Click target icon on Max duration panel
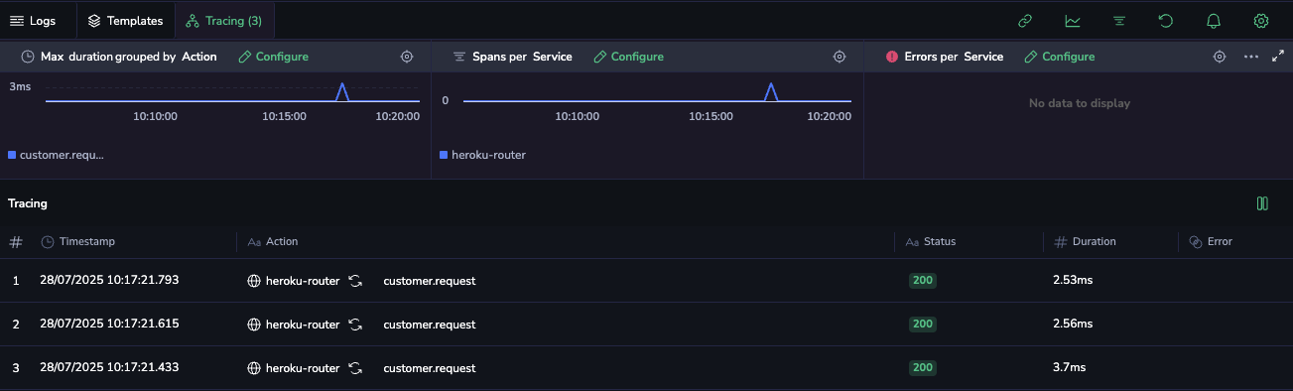The image size is (1293, 391). tap(407, 57)
